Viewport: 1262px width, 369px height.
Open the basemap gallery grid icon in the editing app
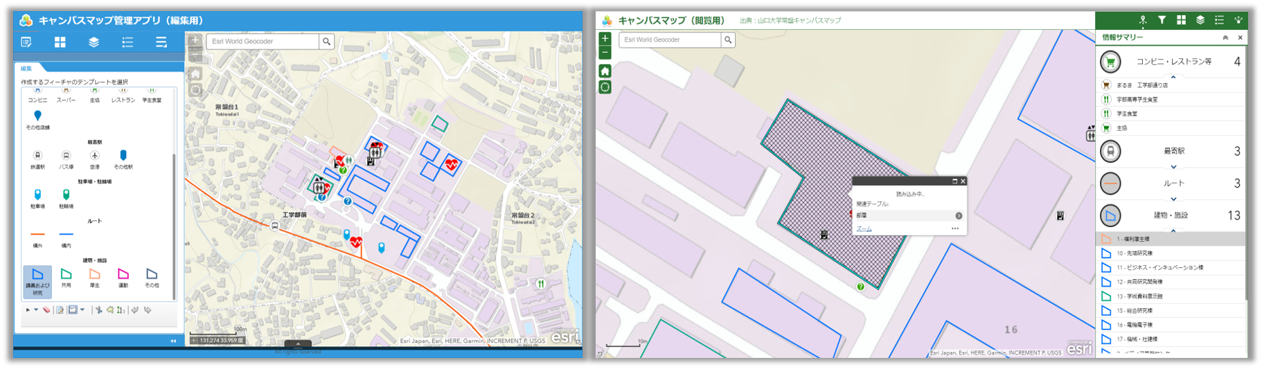click(x=60, y=42)
